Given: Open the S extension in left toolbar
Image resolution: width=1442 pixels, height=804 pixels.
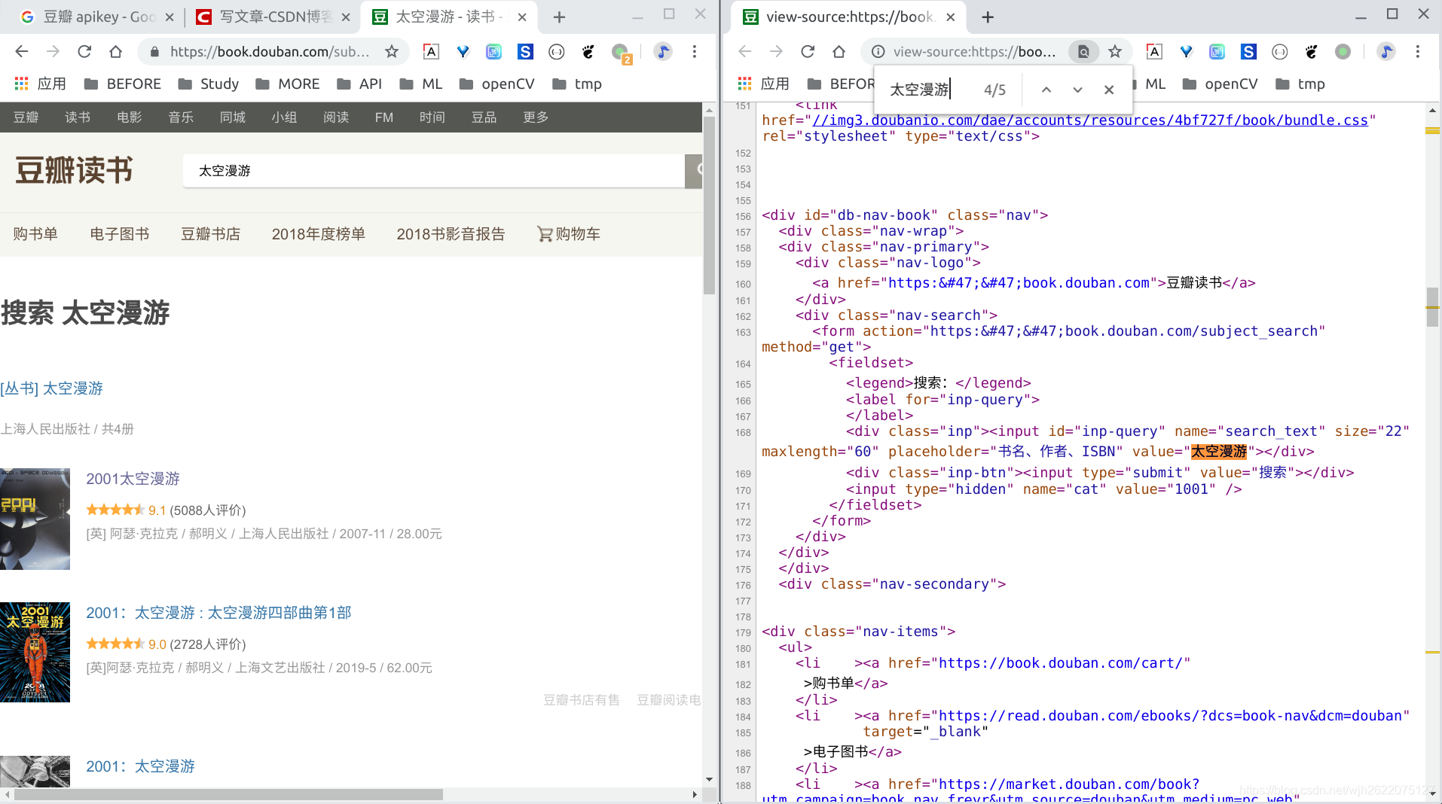Looking at the screenshot, I should 525,51.
